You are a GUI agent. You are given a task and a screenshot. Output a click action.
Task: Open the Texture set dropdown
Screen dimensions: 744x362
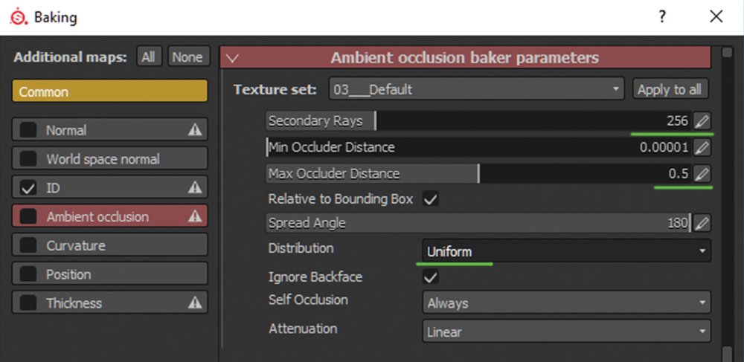coord(476,89)
